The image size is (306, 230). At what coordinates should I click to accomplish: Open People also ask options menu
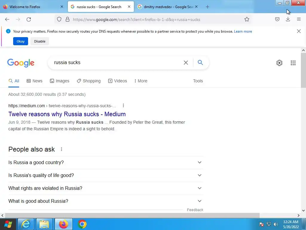pos(62,149)
